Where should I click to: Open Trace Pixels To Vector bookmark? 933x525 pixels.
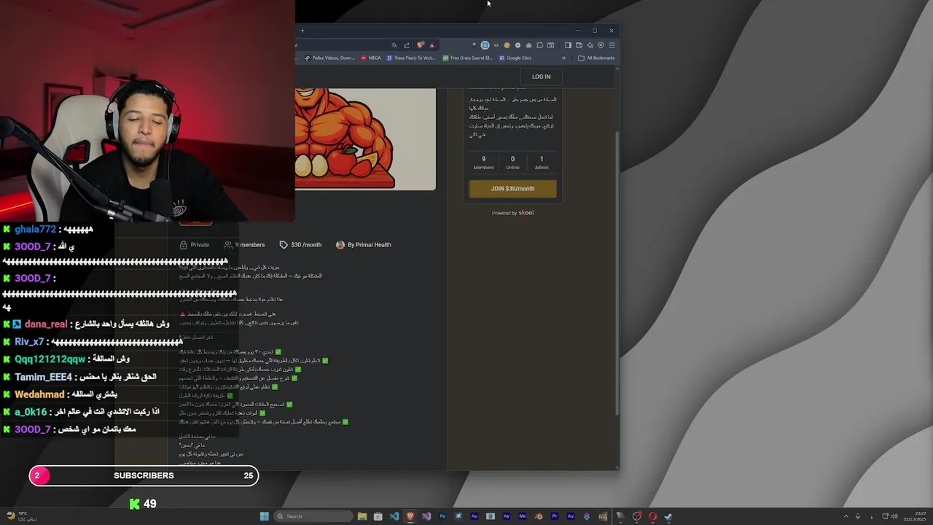tap(411, 58)
